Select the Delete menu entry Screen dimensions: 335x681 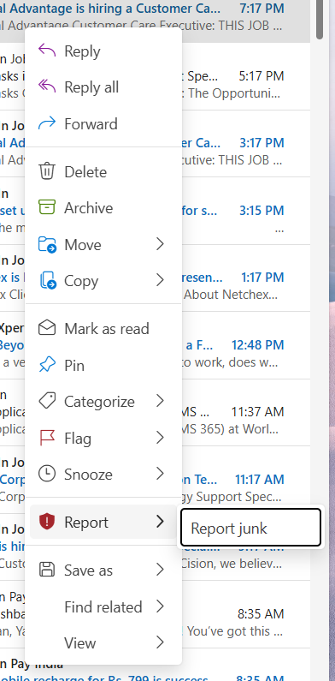[x=103, y=171]
